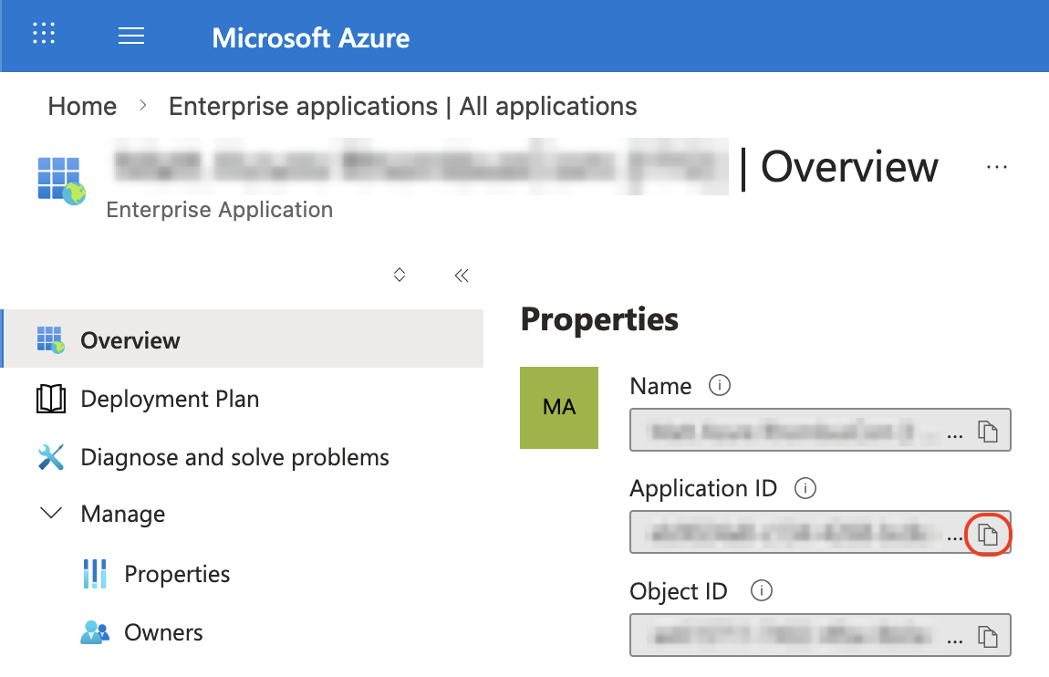Click the Properties bars icon

tap(95, 574)
